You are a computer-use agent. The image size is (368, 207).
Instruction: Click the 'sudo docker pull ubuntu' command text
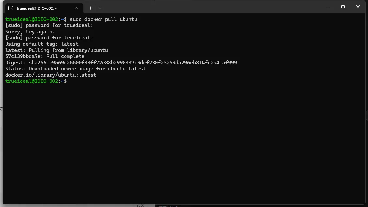pyautogui.click(x=104, y=19)
